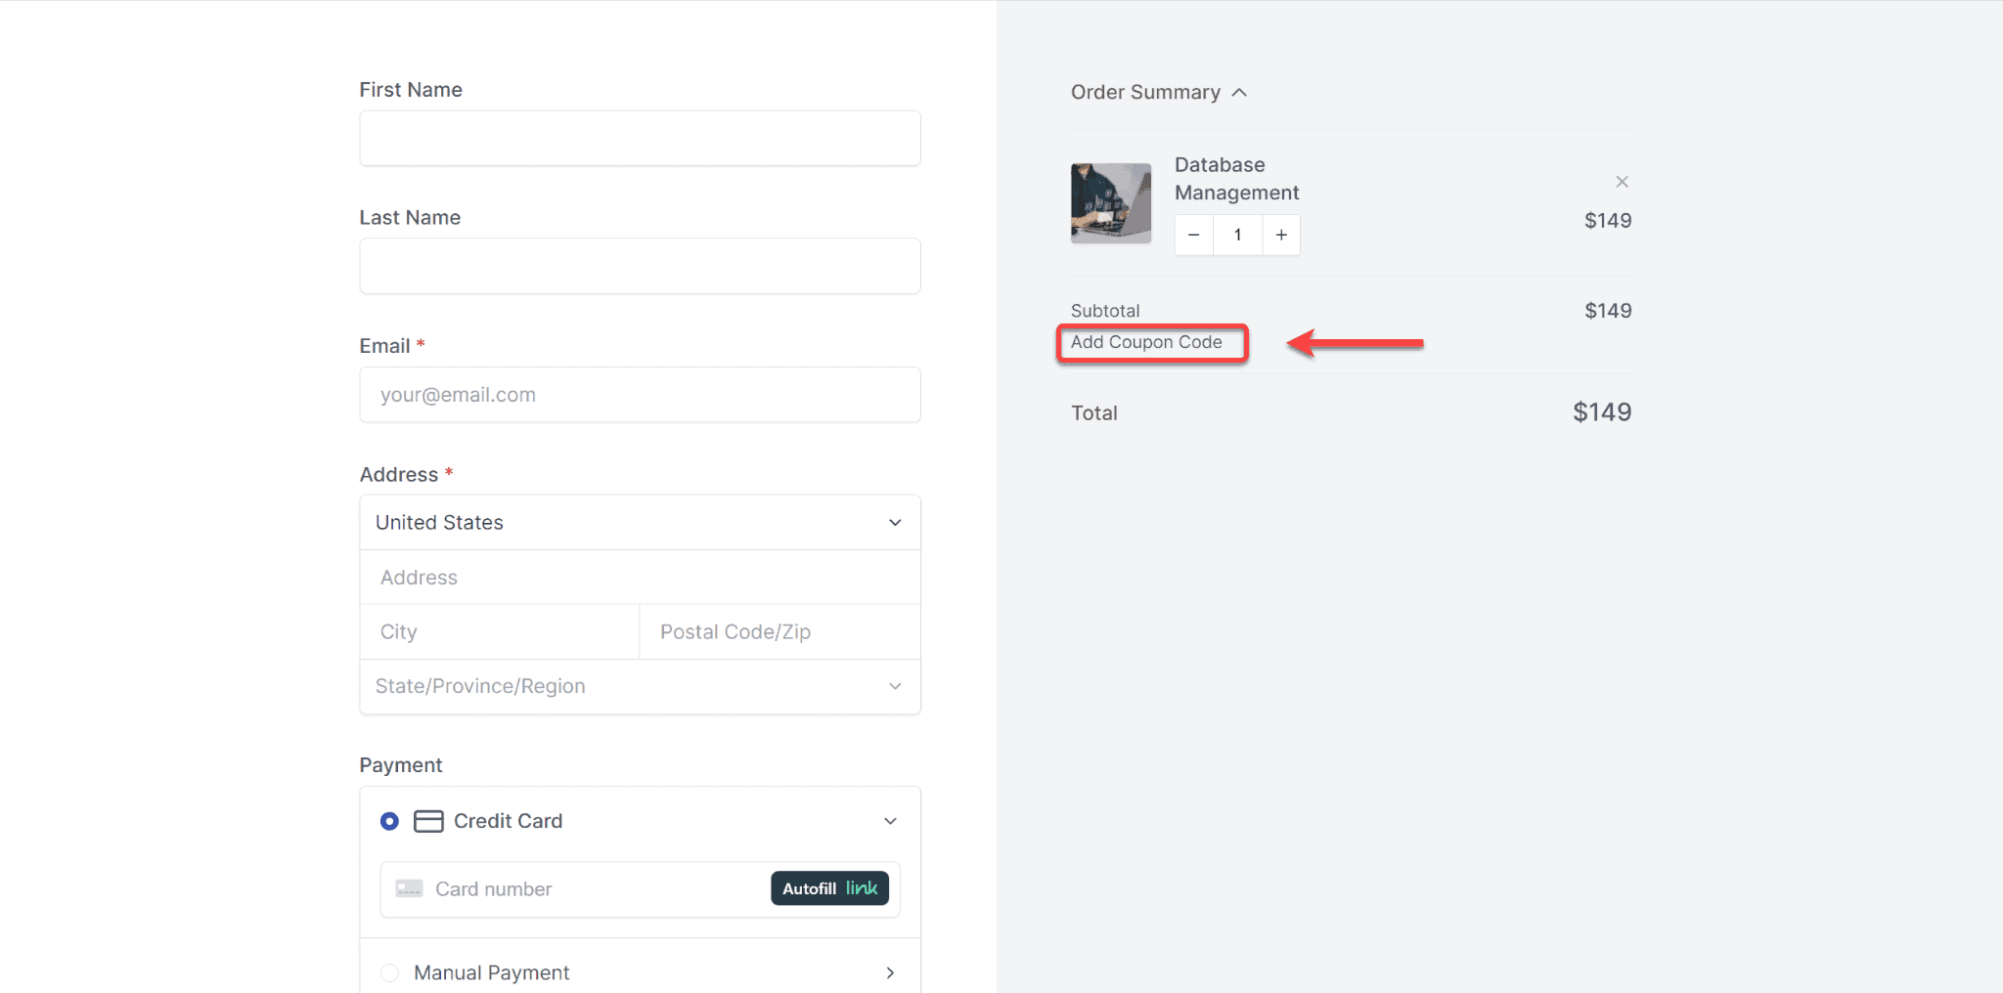2003x993 pixels.
Task: Decrease item quantity with the minus icon
Action: [x=1193, y=235]
